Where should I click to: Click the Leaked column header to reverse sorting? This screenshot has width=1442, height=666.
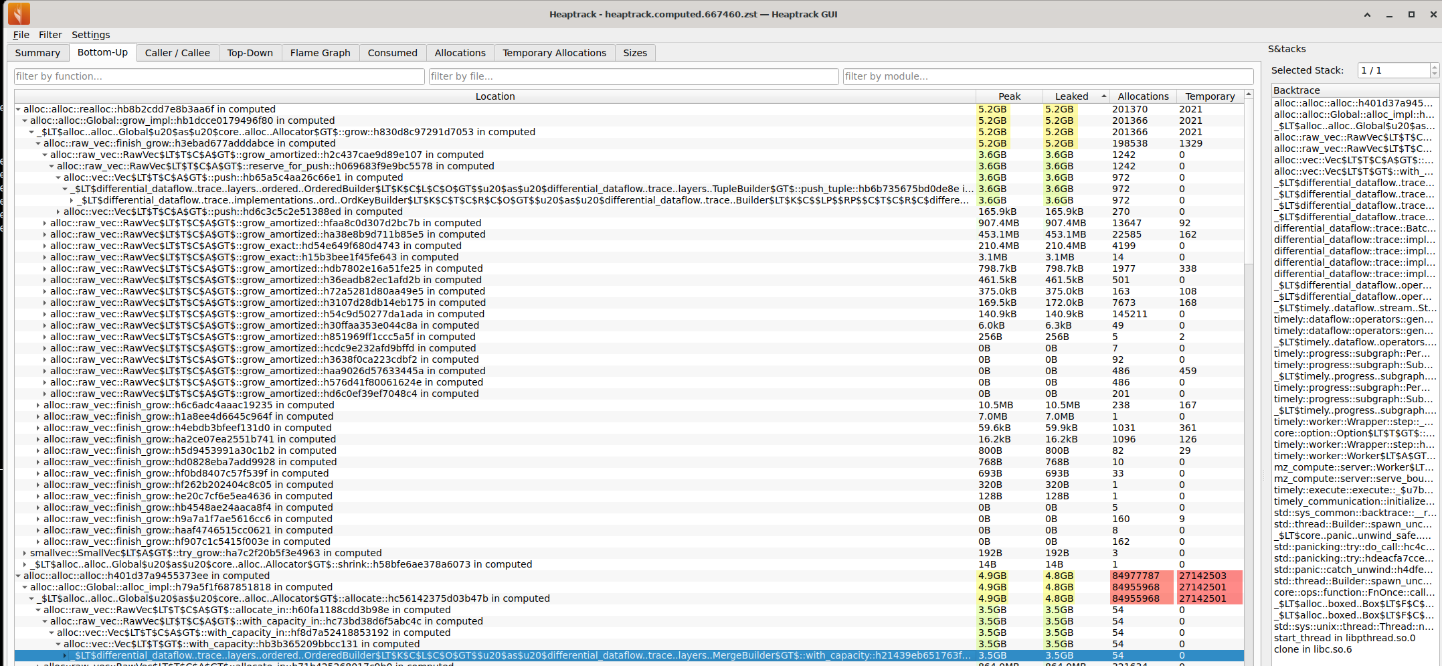(1071, 96)
